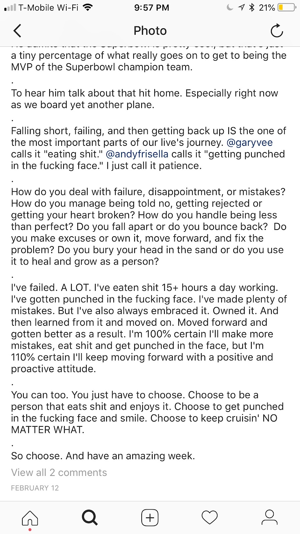Image resolution: width=300 pixels, height=534 pixels.
Task: Tap the battery icon in status bar
Action: coord(287,7)
